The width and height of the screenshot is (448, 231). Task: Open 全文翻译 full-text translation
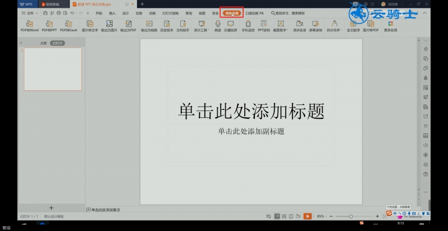click(x=353, y=26)
